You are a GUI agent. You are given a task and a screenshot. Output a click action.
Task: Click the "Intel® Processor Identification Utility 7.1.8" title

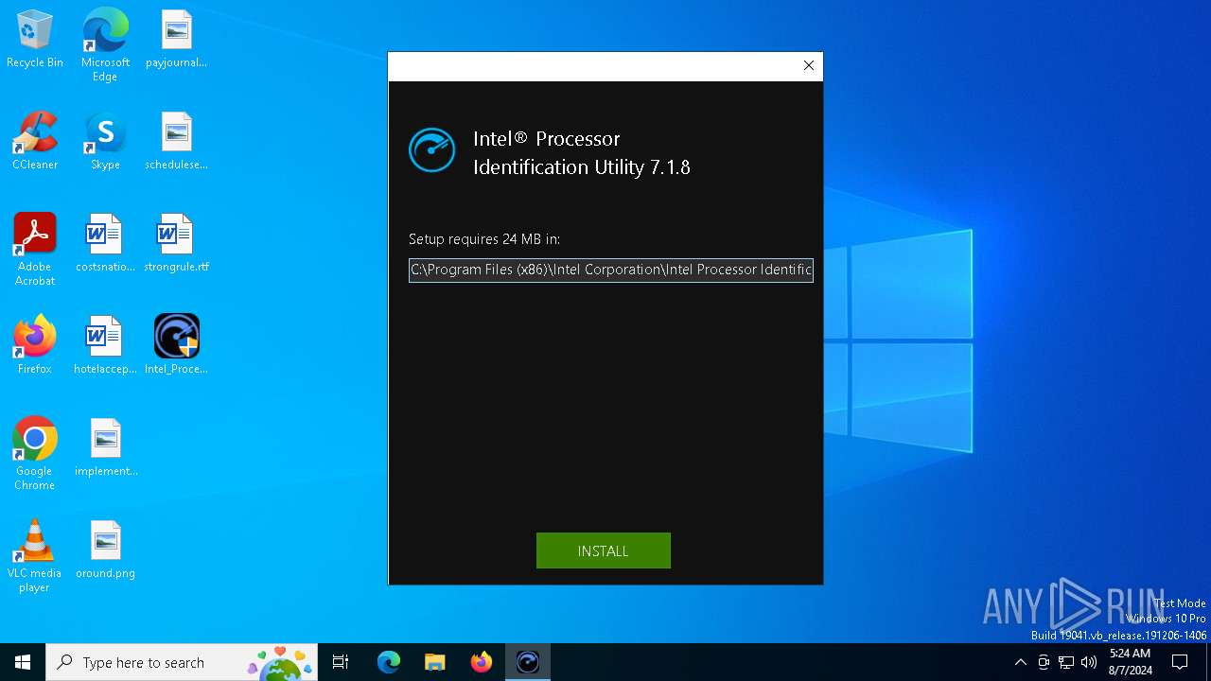pos(582,153)
